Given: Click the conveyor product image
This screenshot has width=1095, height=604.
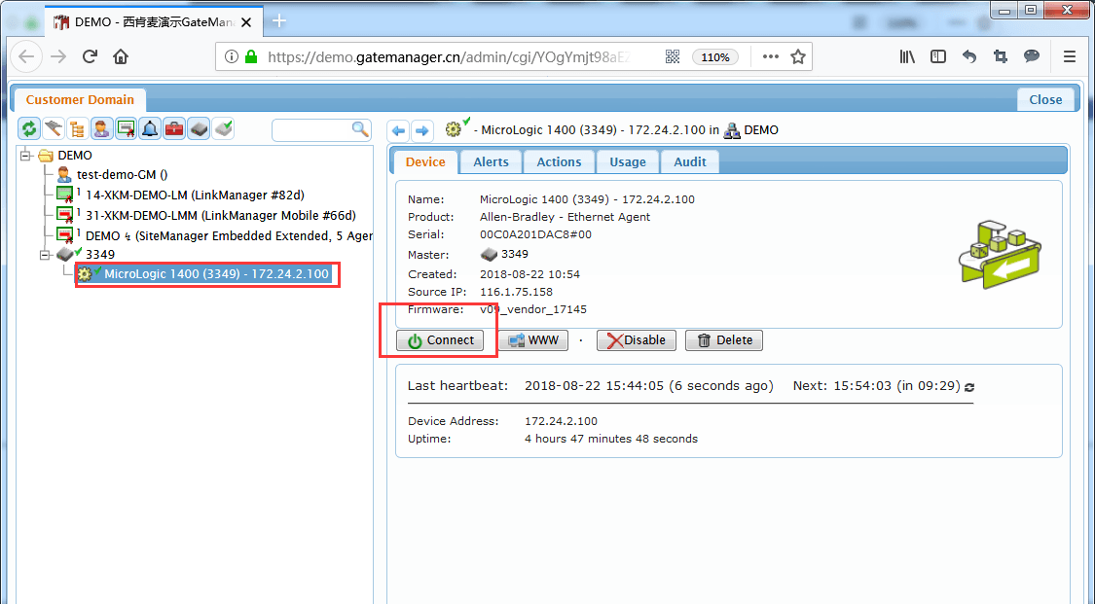Looking at the screenshot, I should [1000, 254].
